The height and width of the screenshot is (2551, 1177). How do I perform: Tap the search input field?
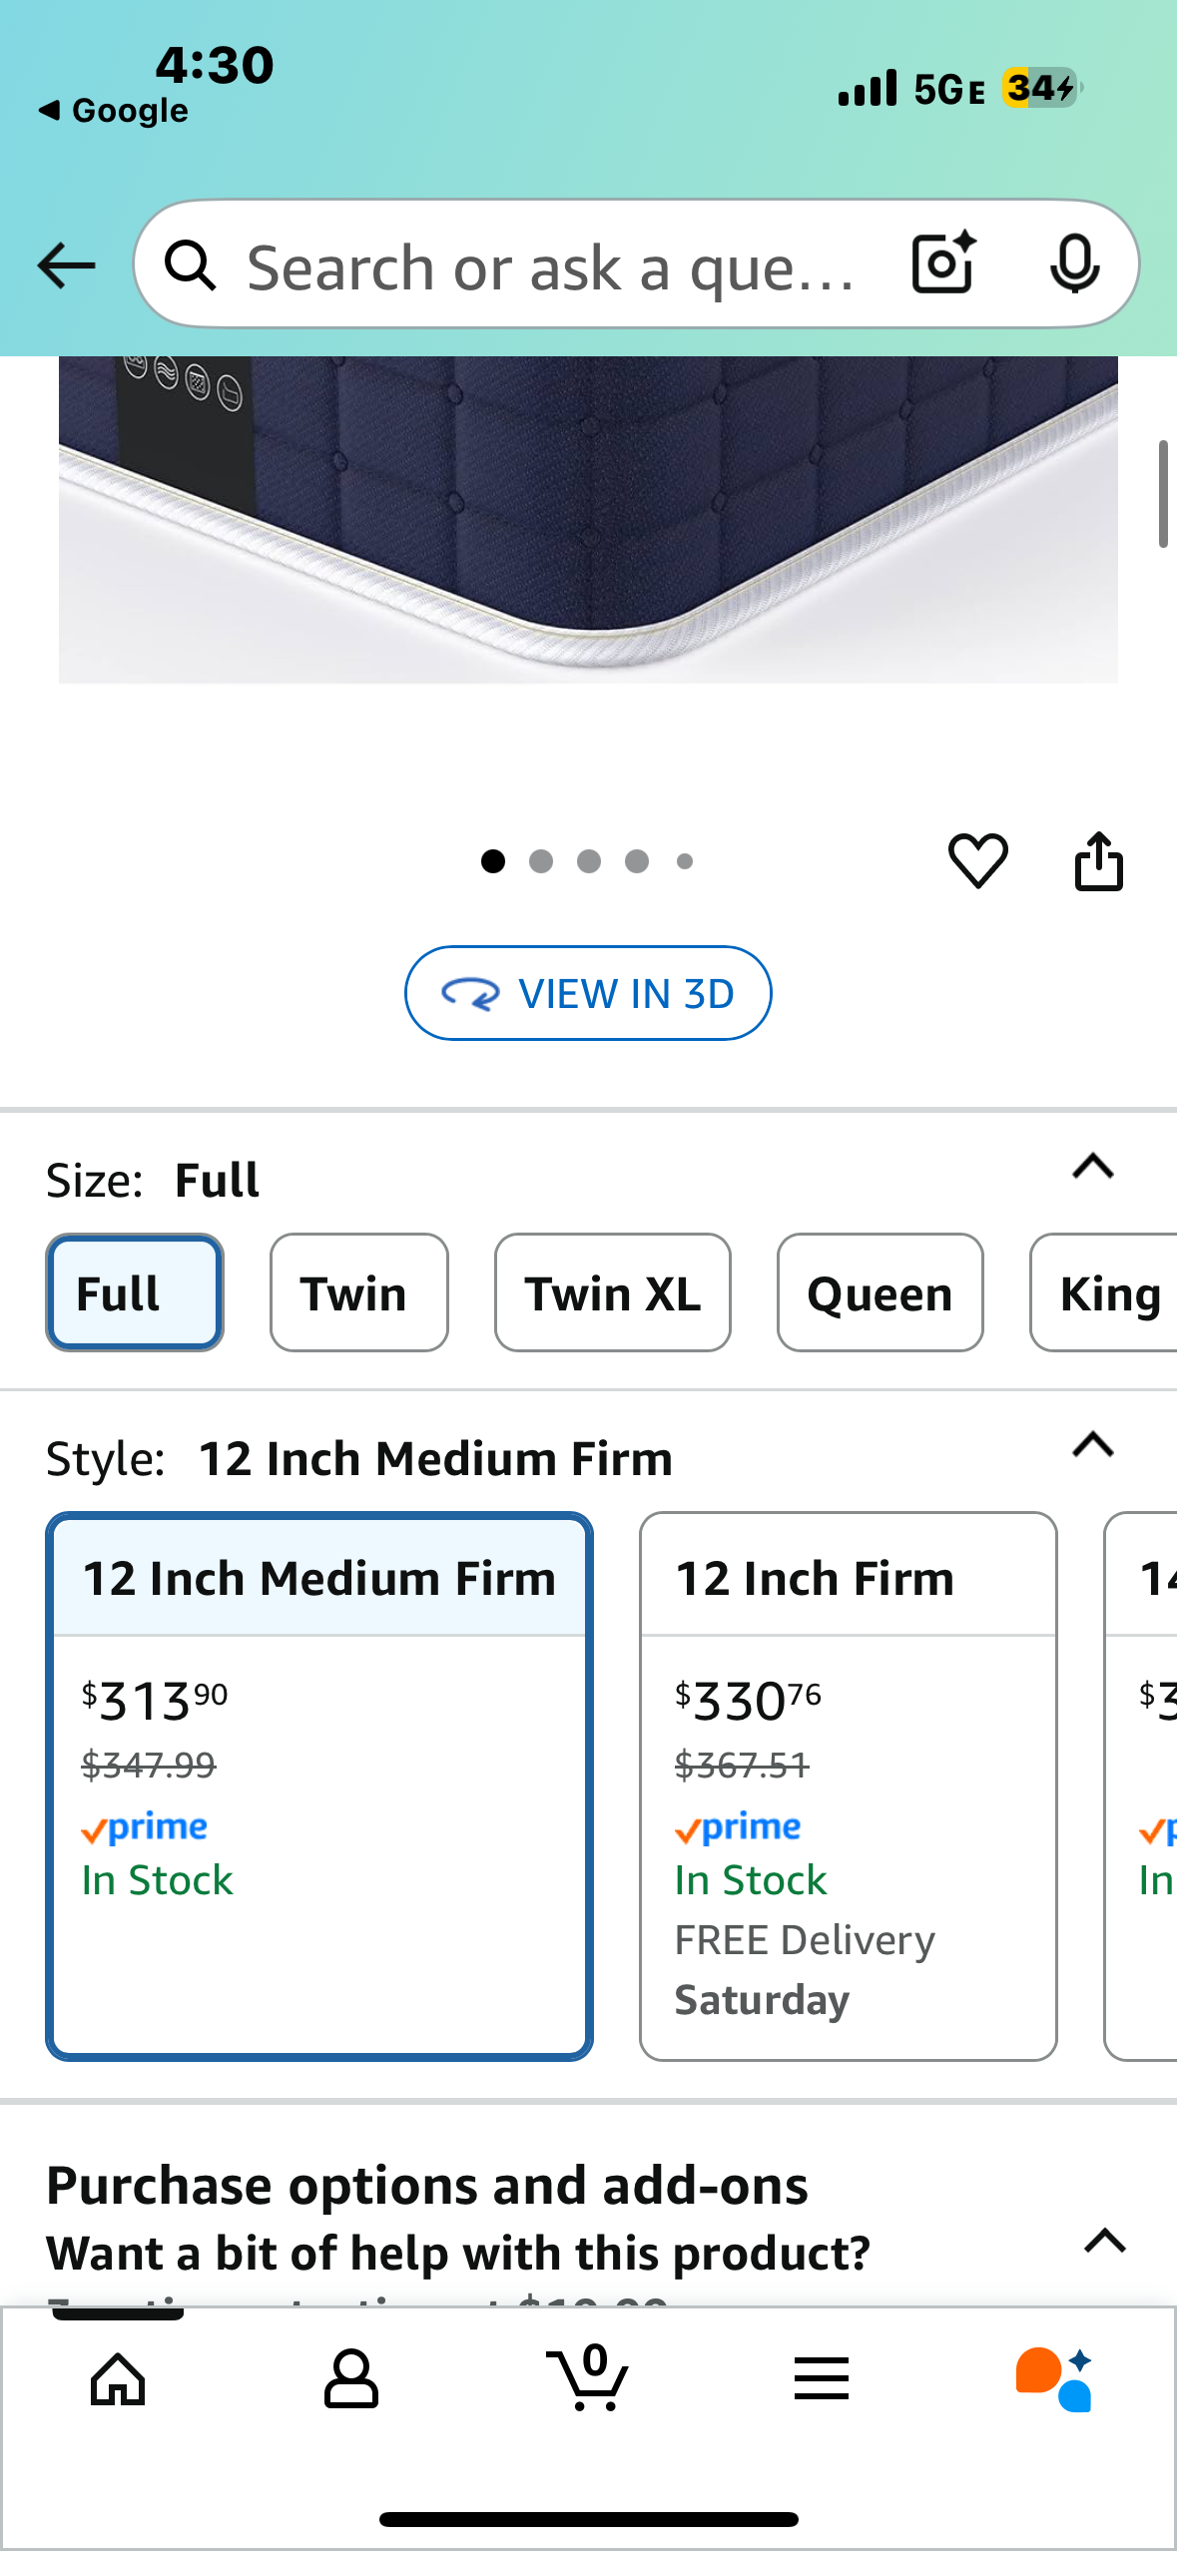pyautogui.click(x=549, y=267)
